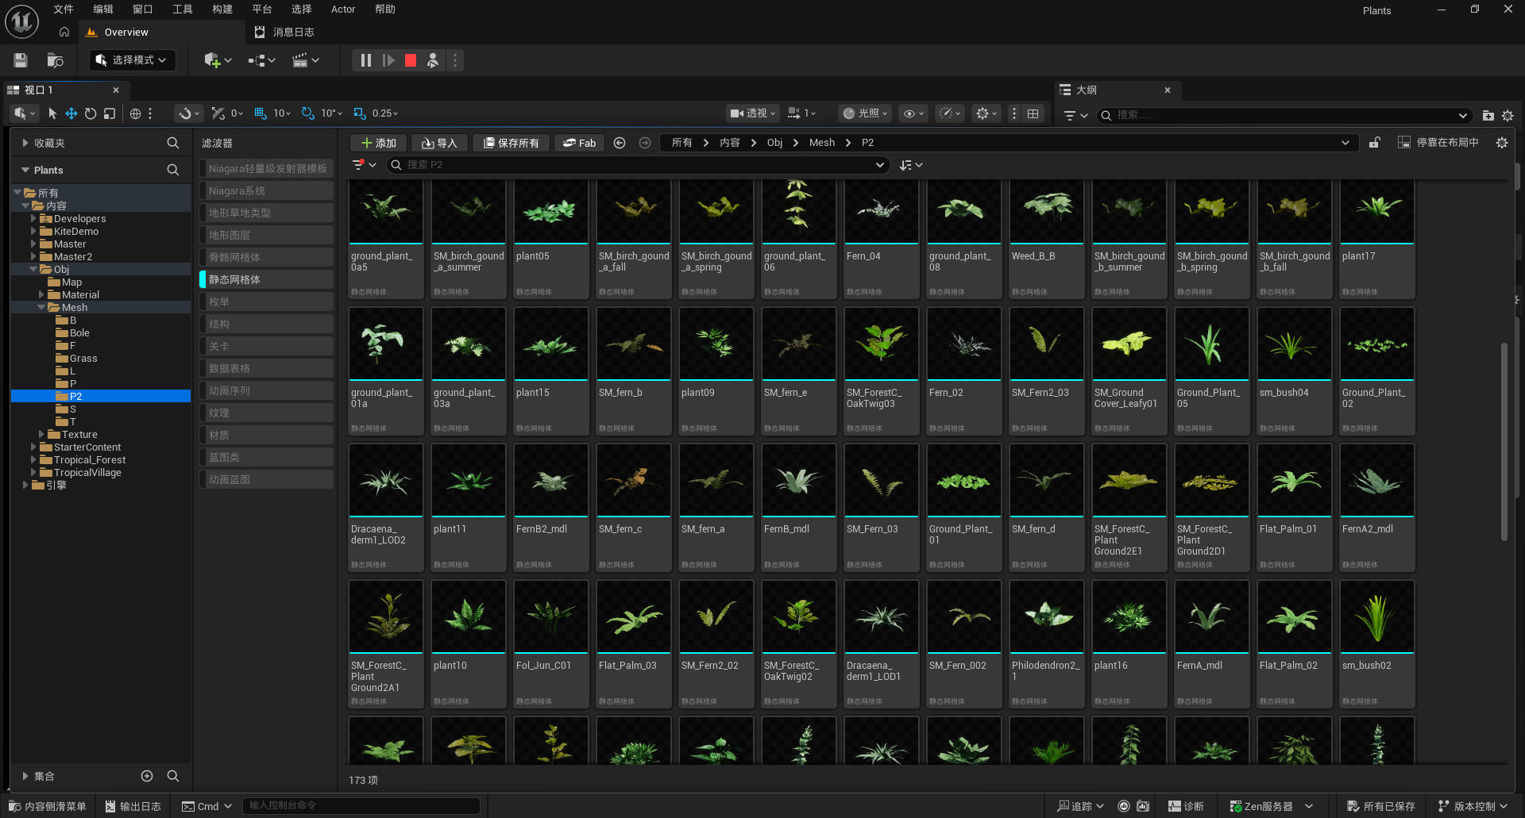1525x818 pixels.
Task: Open the 文件 menu
Action: 64,10
